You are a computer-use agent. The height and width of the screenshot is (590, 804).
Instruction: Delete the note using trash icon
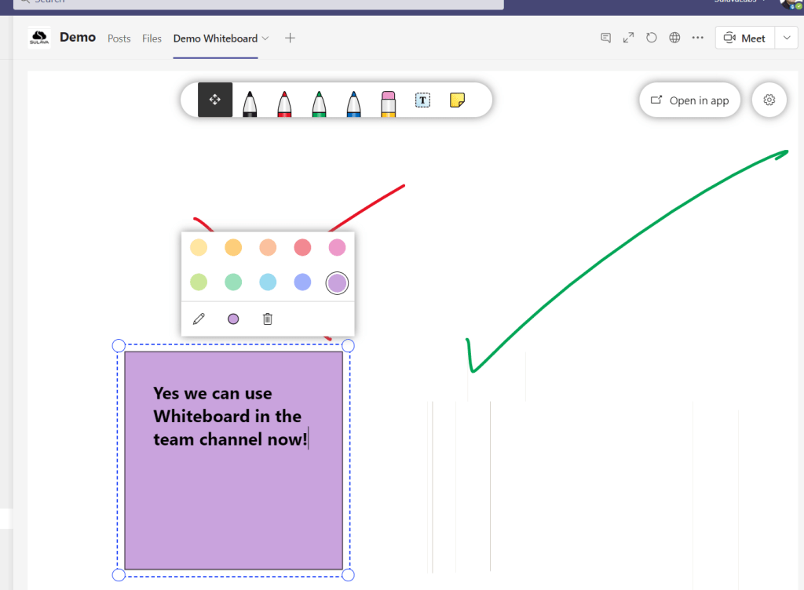268,319
